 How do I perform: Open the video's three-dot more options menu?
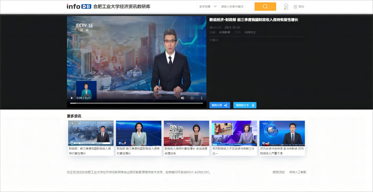tap(202, 98)
